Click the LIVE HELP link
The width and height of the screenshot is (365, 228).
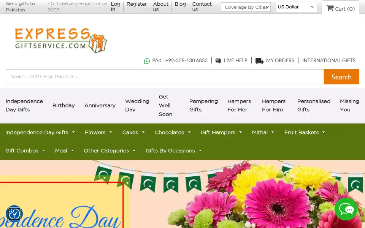pos(236,60)
